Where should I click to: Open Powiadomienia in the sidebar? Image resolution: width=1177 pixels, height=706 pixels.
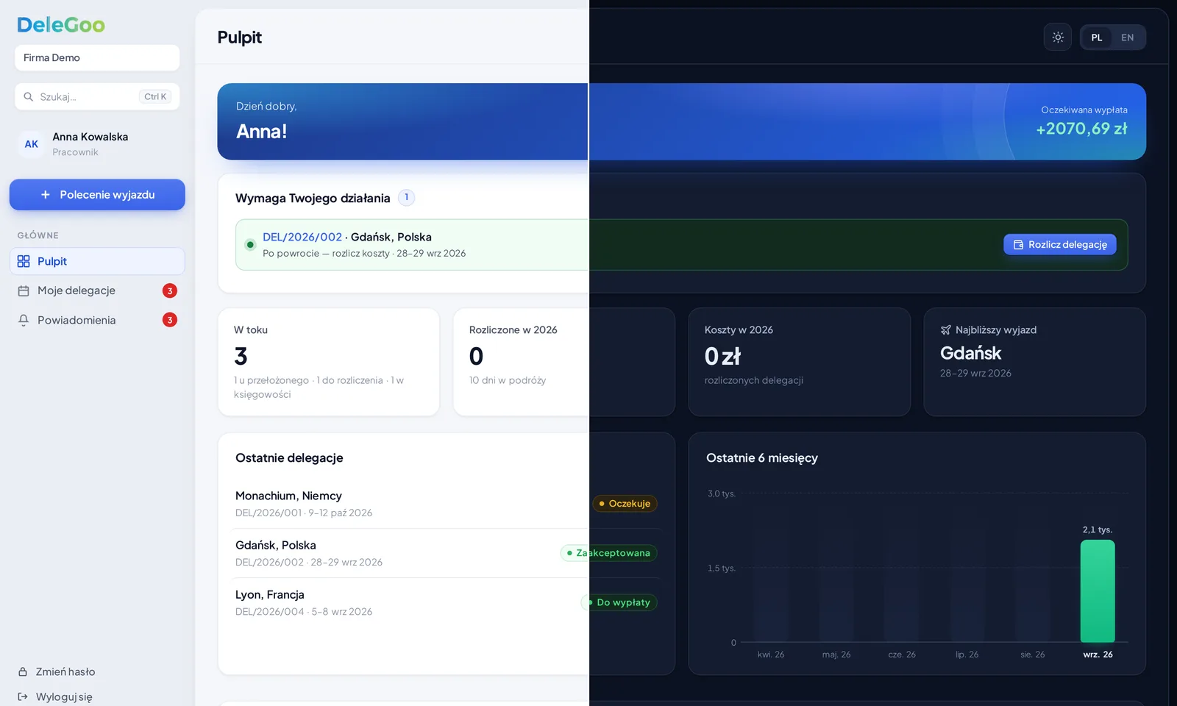pos(97,320)
